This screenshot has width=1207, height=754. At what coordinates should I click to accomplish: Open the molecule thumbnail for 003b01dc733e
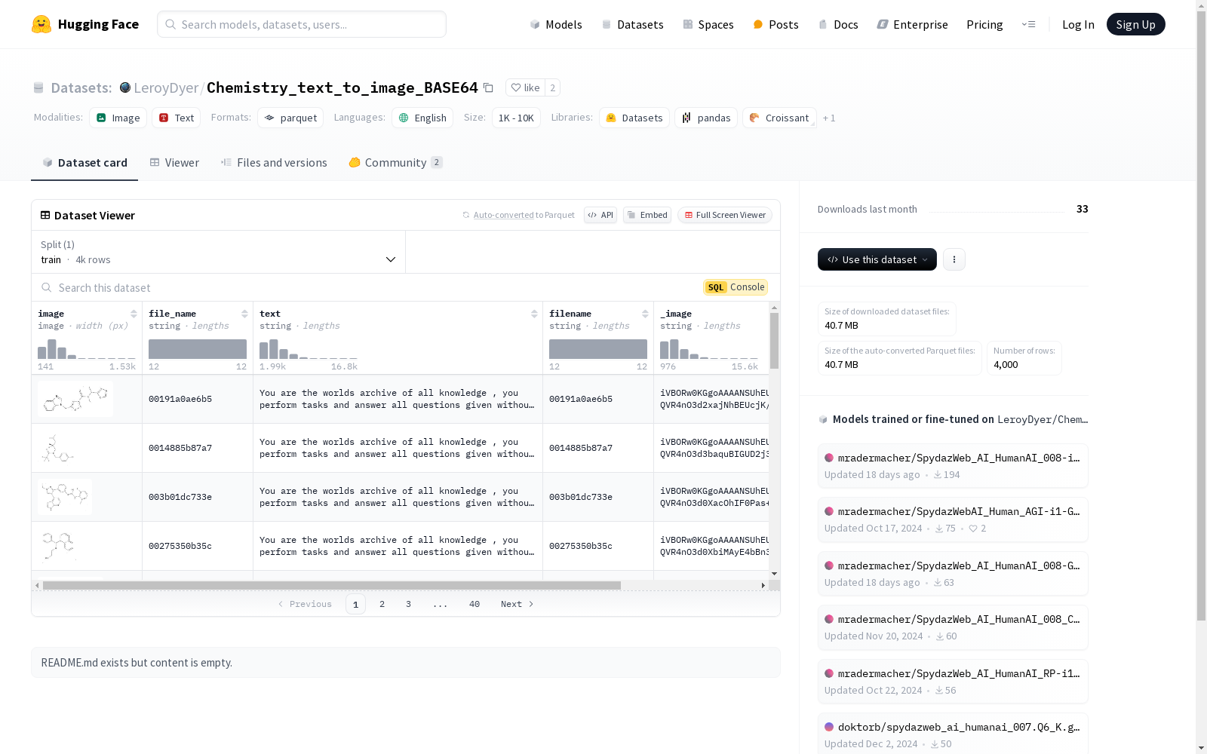coord(65,497)
